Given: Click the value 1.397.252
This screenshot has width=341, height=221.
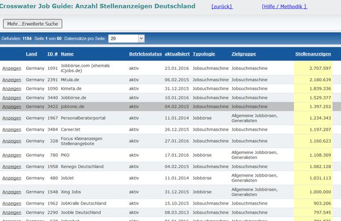Looking at the screenshot, I should coord(320,107).
